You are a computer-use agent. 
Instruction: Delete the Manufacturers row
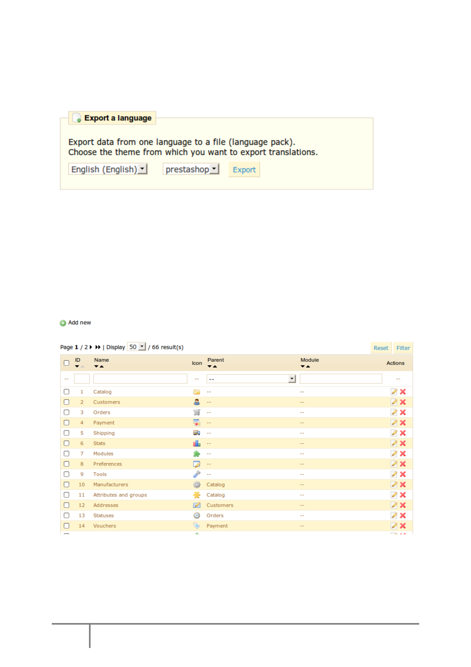point(403,484)
